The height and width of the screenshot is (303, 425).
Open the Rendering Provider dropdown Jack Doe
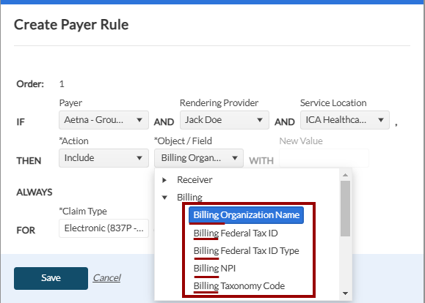click(x=225, y=120)
